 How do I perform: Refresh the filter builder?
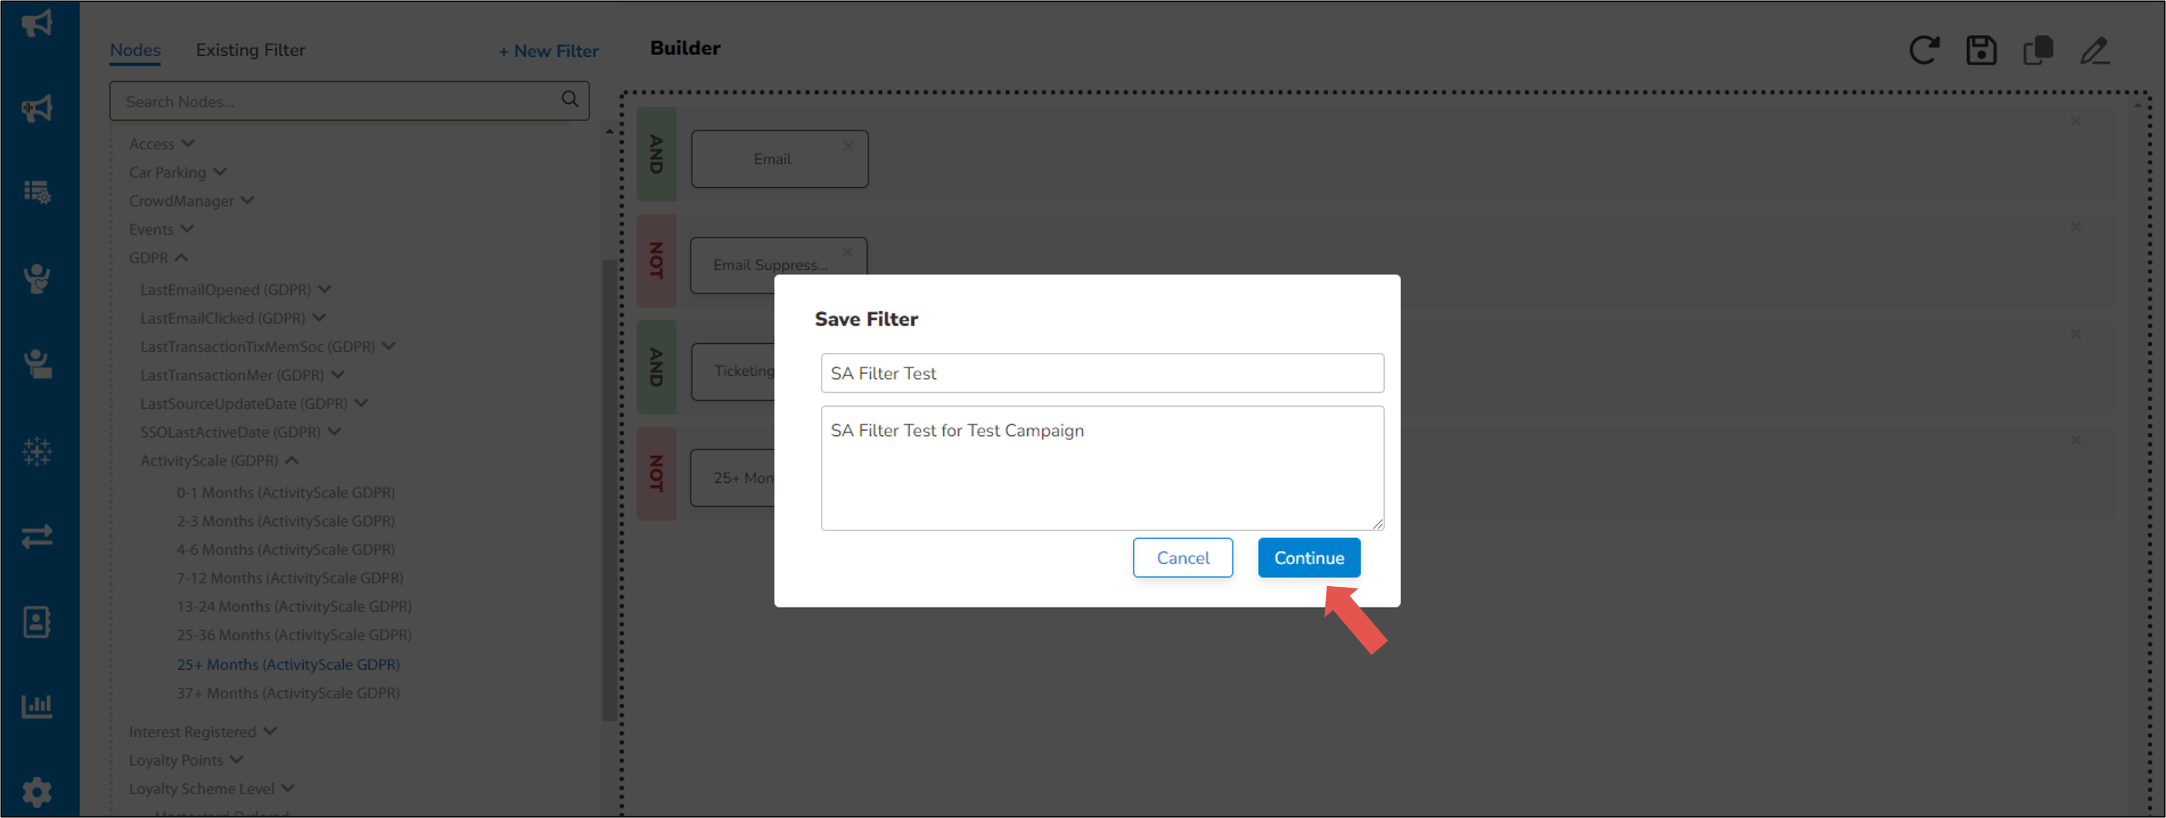pos(1925,50)
